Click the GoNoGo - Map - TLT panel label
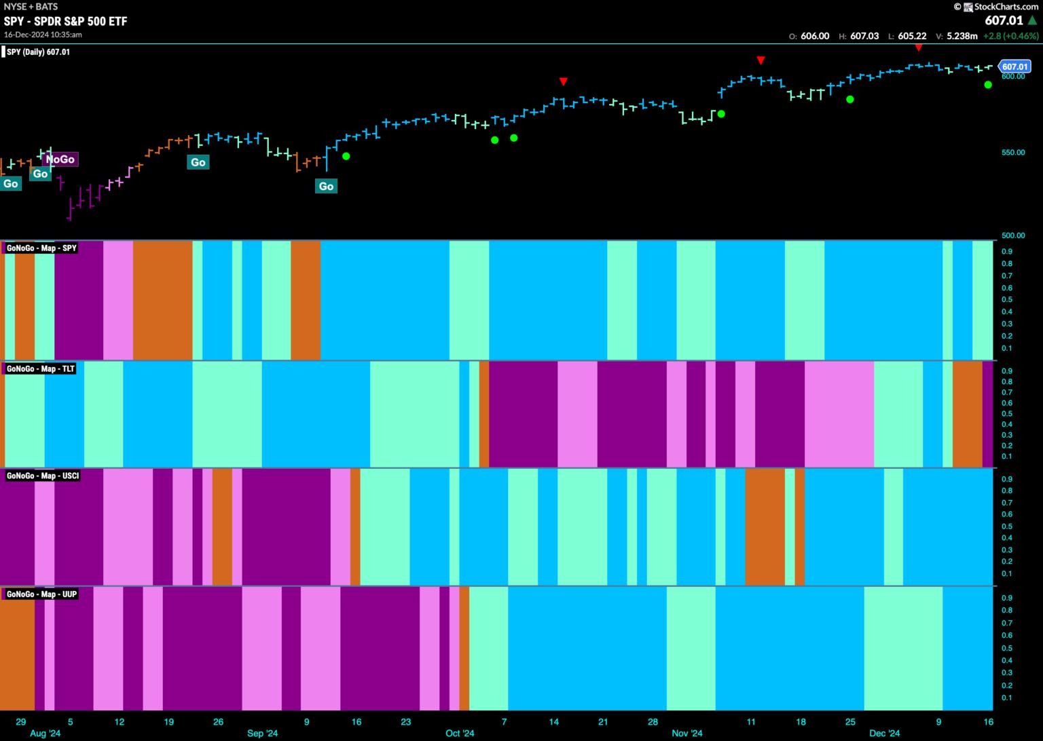The height and width of the screenshot is (741, 1043). 41,369
